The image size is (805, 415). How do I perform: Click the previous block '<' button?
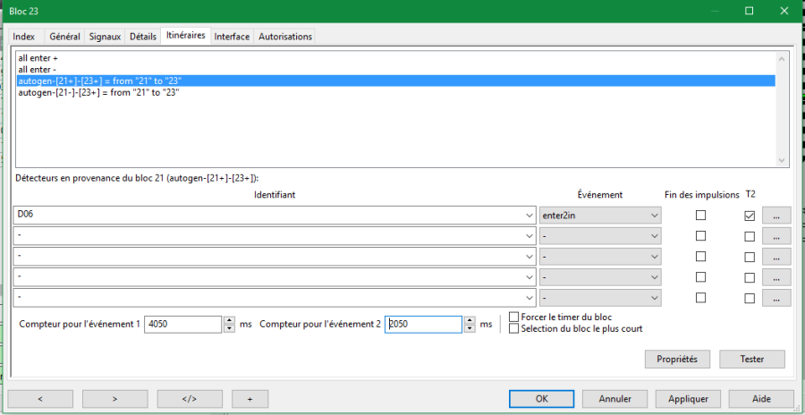pos(40,398)
